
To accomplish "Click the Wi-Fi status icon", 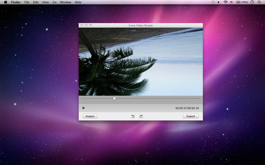I will click(x=226, y=2).
